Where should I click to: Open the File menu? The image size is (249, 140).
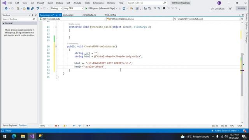coord(10,3)
